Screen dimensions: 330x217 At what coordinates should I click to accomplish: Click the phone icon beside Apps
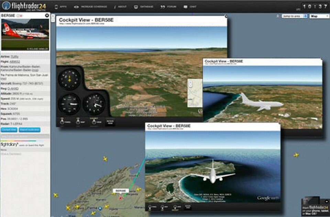(56, 7)
